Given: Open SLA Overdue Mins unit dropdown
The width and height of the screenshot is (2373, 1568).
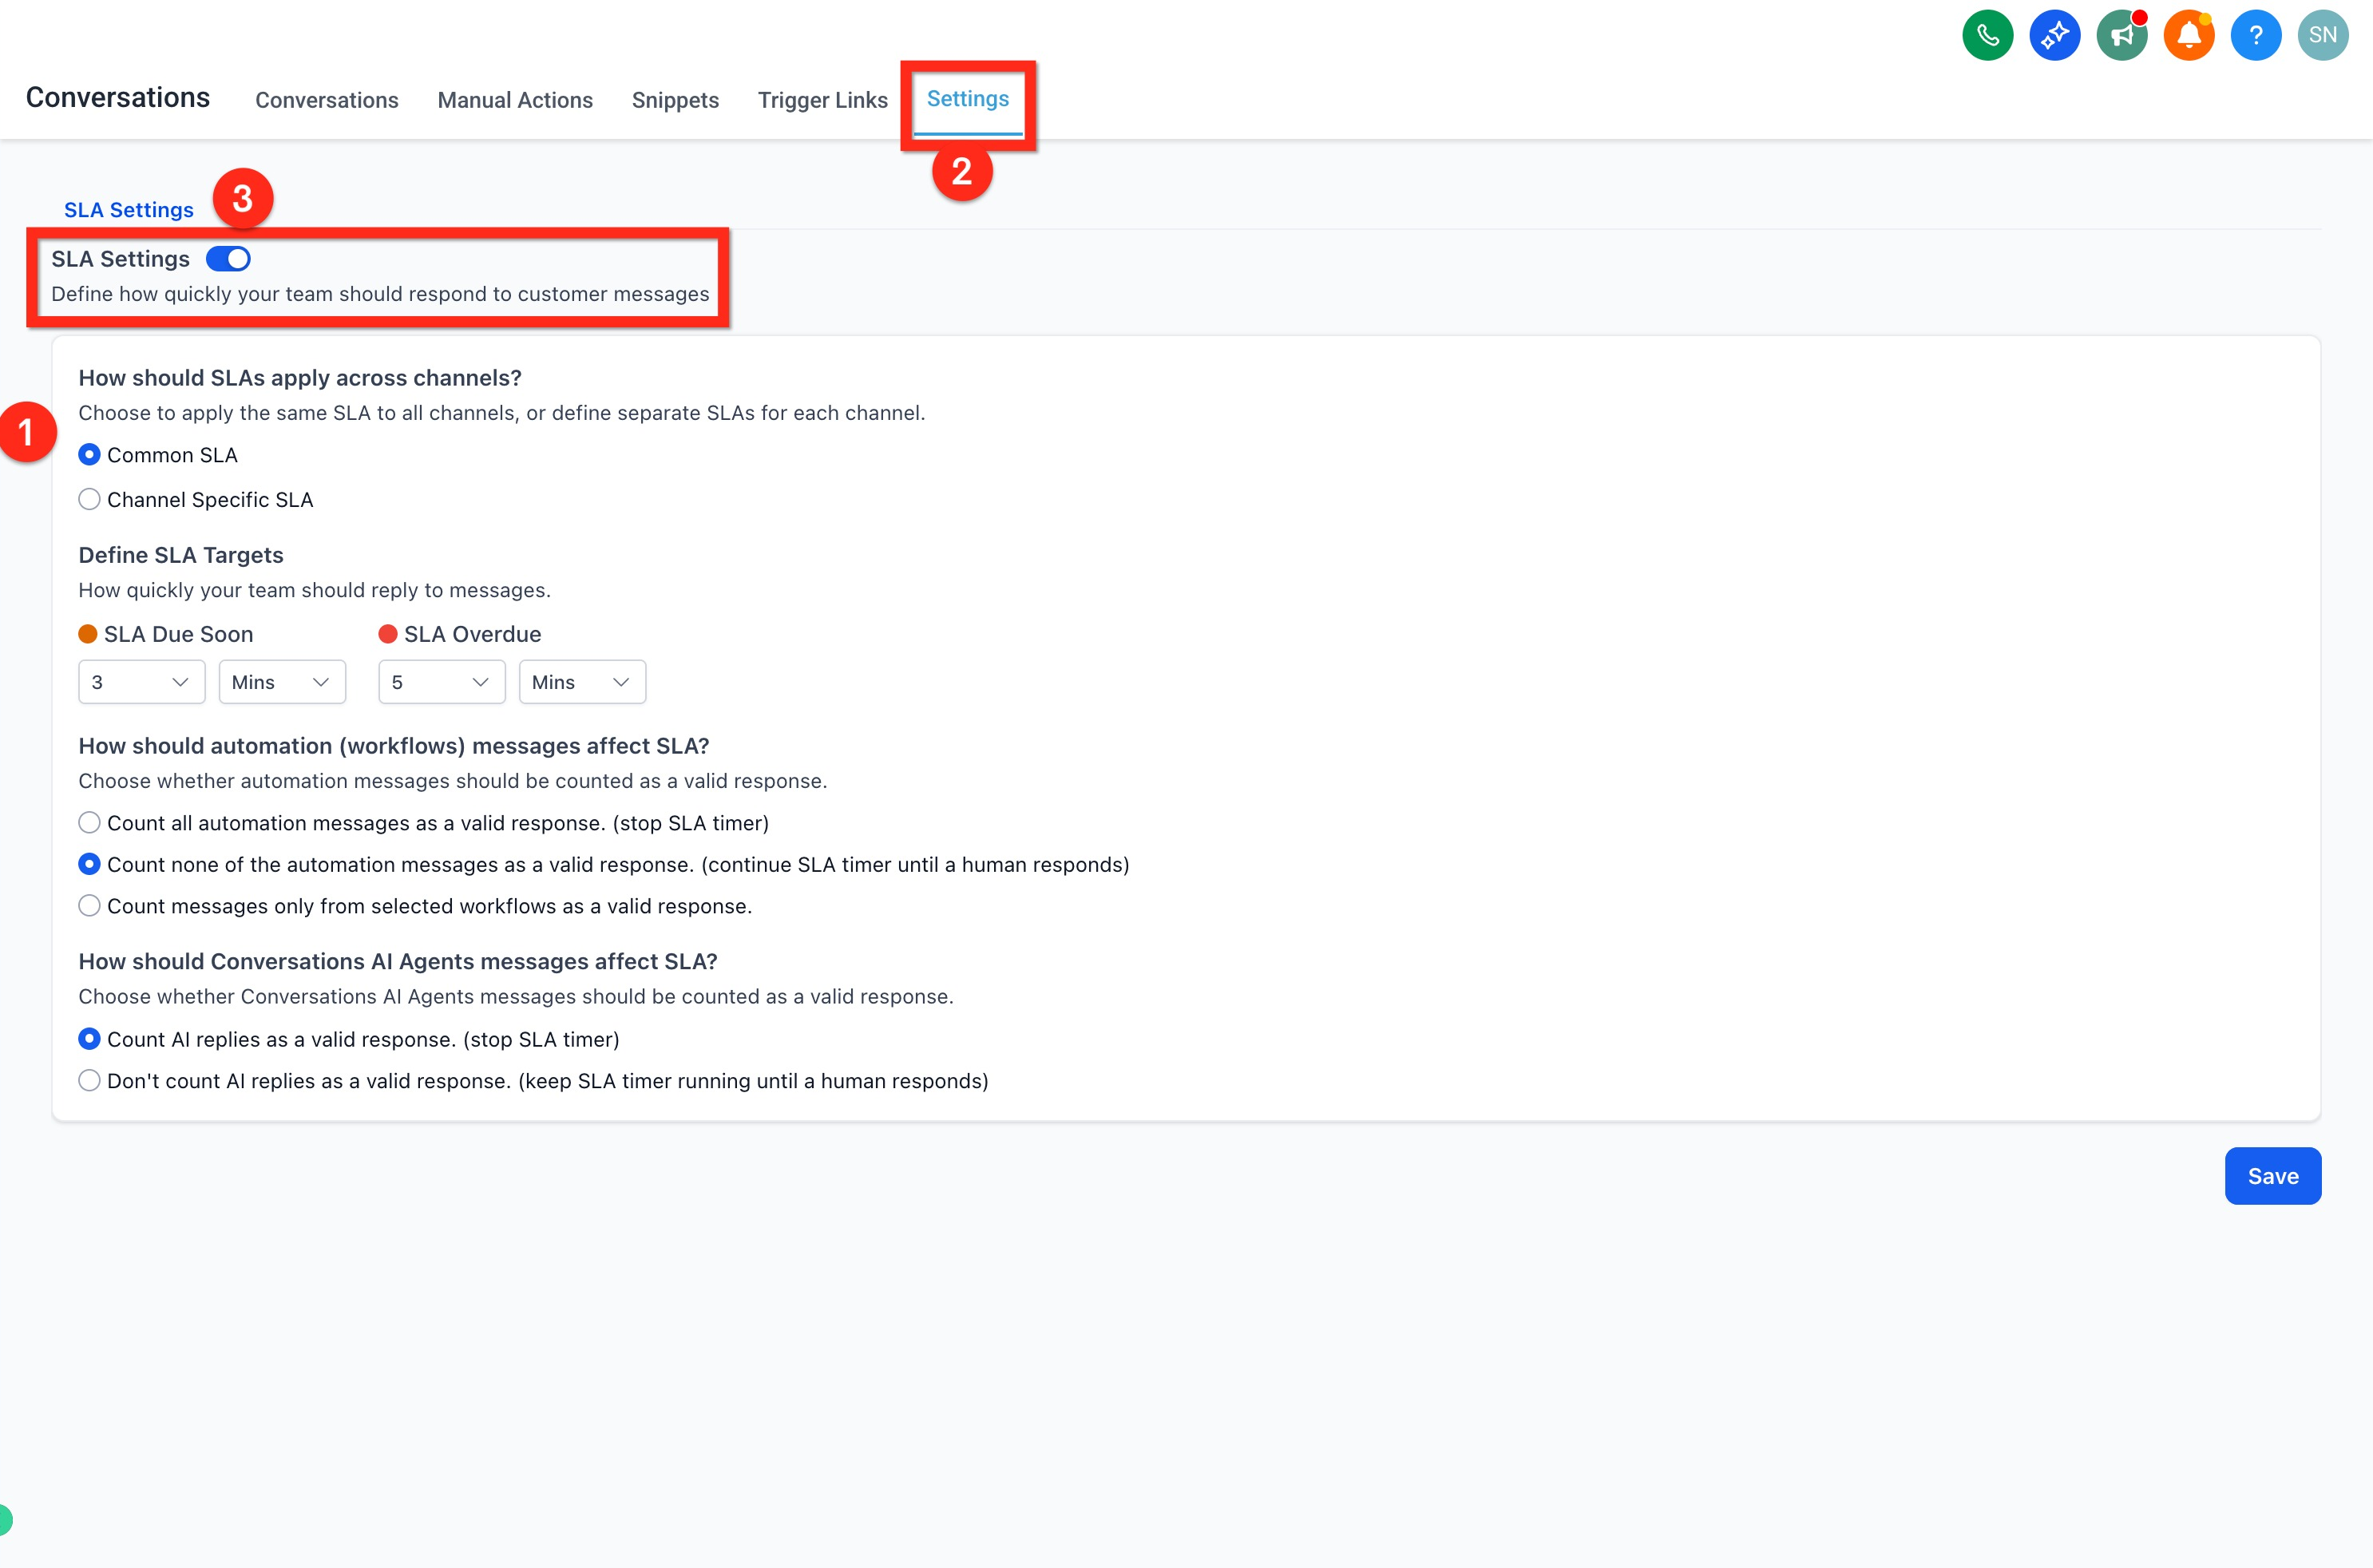Looking at the screenshot, I should (582, 682).
